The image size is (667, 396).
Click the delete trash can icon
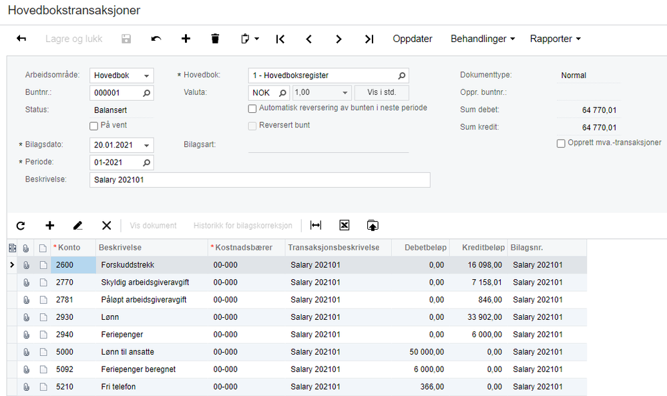coord(215,39)
